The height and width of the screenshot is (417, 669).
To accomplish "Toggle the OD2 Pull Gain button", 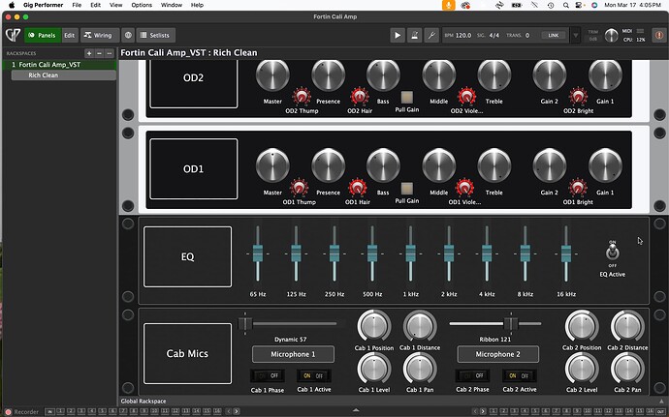I will pos(407,97).
